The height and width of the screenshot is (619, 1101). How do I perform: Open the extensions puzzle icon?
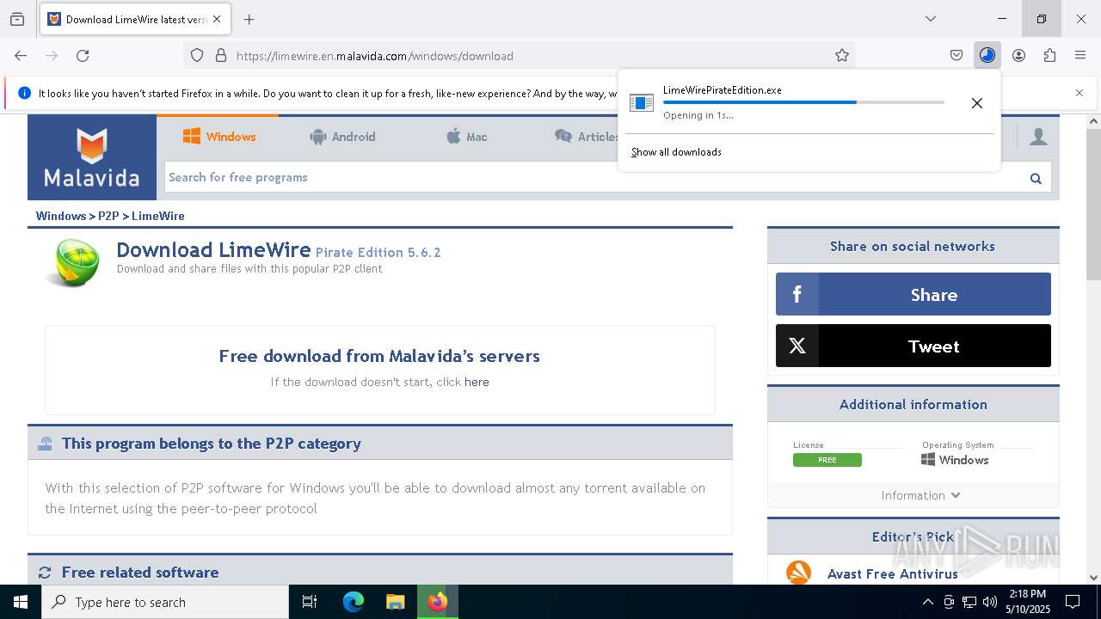(1049, 56)
